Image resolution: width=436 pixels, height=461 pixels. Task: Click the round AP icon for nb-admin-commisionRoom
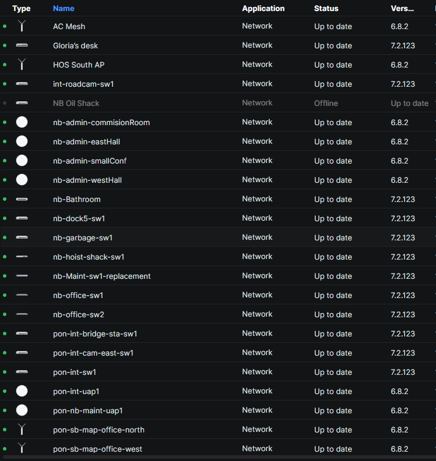click(x=22, y=122)
